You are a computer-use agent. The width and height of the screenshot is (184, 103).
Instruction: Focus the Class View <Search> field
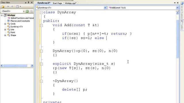pos(12,11)
